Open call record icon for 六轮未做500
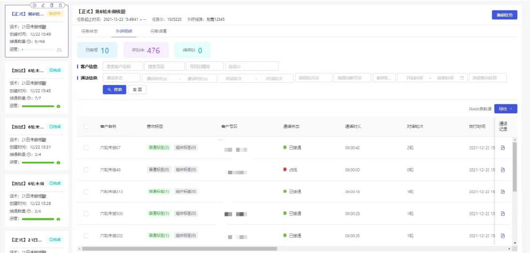This screenshot has width=530, height=253. (x=503, y=213)
